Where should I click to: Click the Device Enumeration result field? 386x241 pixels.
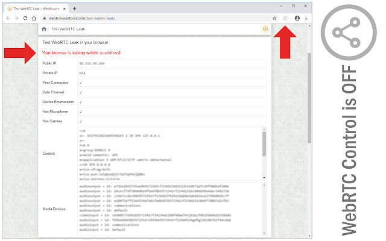click(172, 102)
